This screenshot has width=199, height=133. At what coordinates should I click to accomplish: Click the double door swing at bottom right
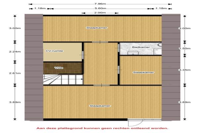(136, 122)
